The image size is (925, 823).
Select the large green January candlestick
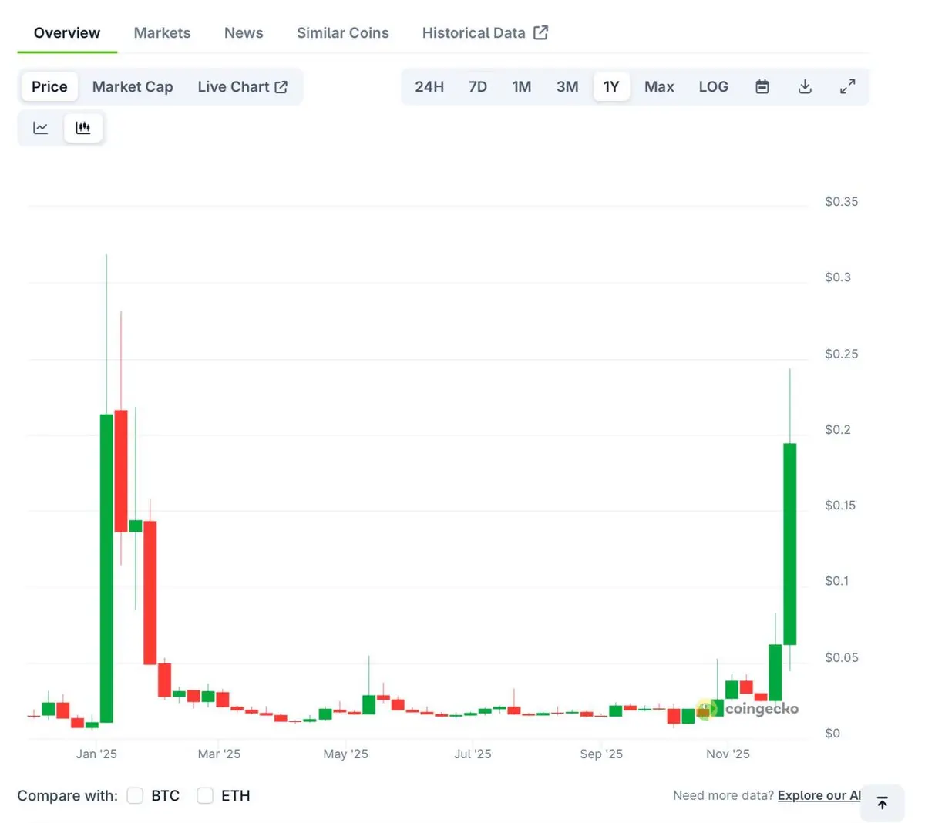106,568
